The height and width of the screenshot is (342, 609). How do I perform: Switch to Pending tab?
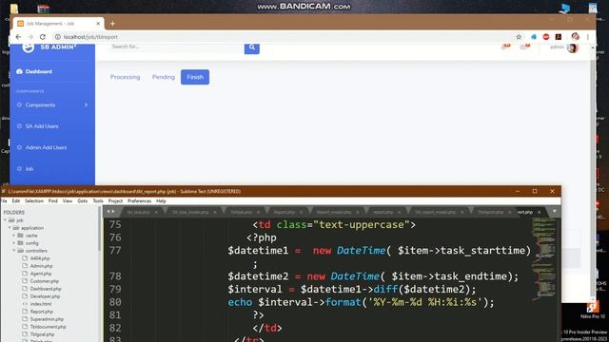pos(163,77)
